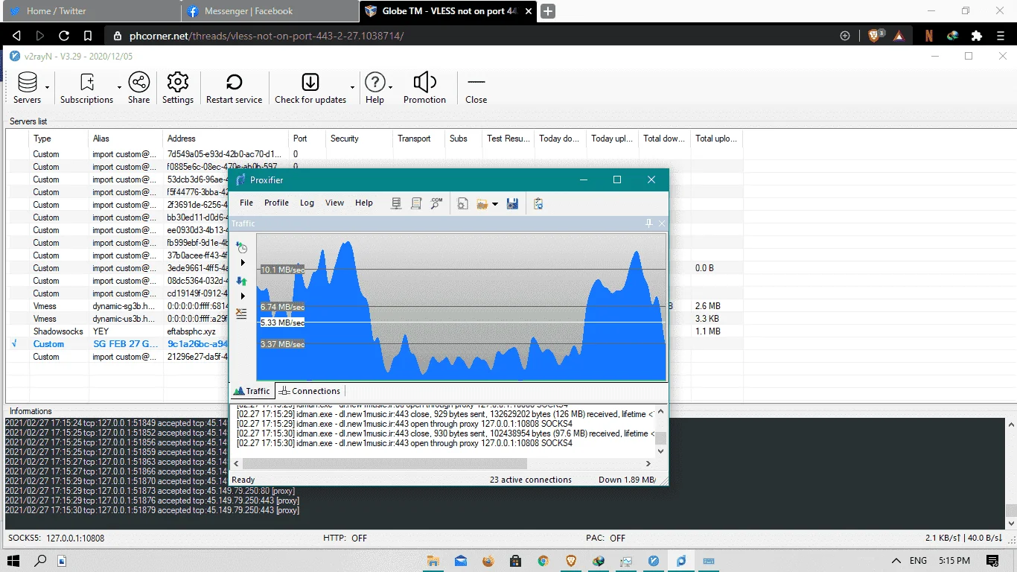Click the Close toolbar item in v2rayN

[x=476, y=88]
